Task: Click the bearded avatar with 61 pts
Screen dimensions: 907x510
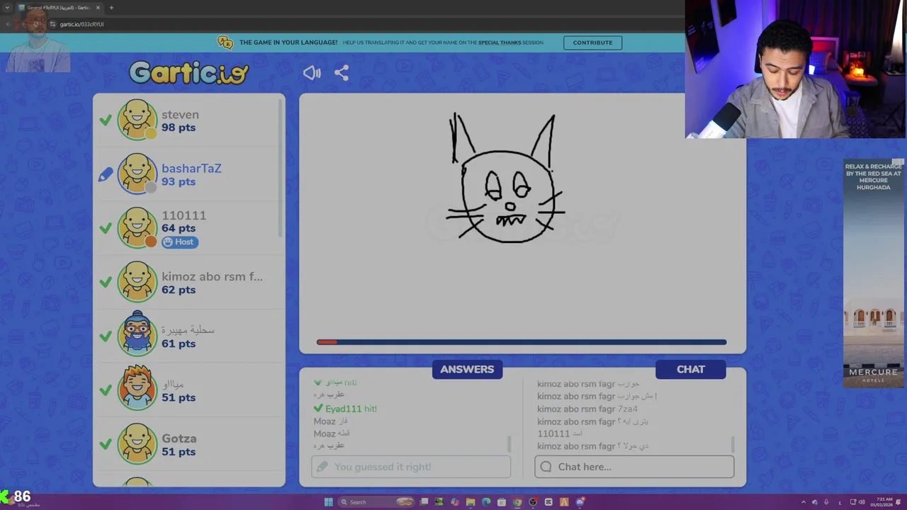Action: (x=137, y=333)
